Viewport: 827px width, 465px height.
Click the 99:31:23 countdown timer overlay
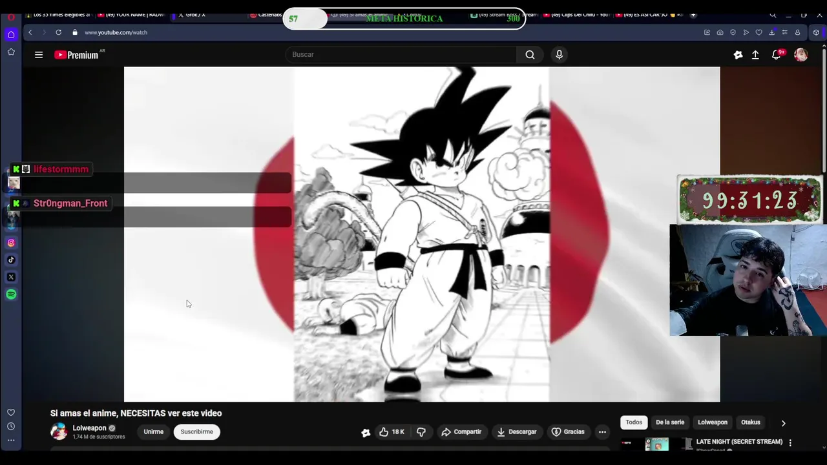(749, 200)
